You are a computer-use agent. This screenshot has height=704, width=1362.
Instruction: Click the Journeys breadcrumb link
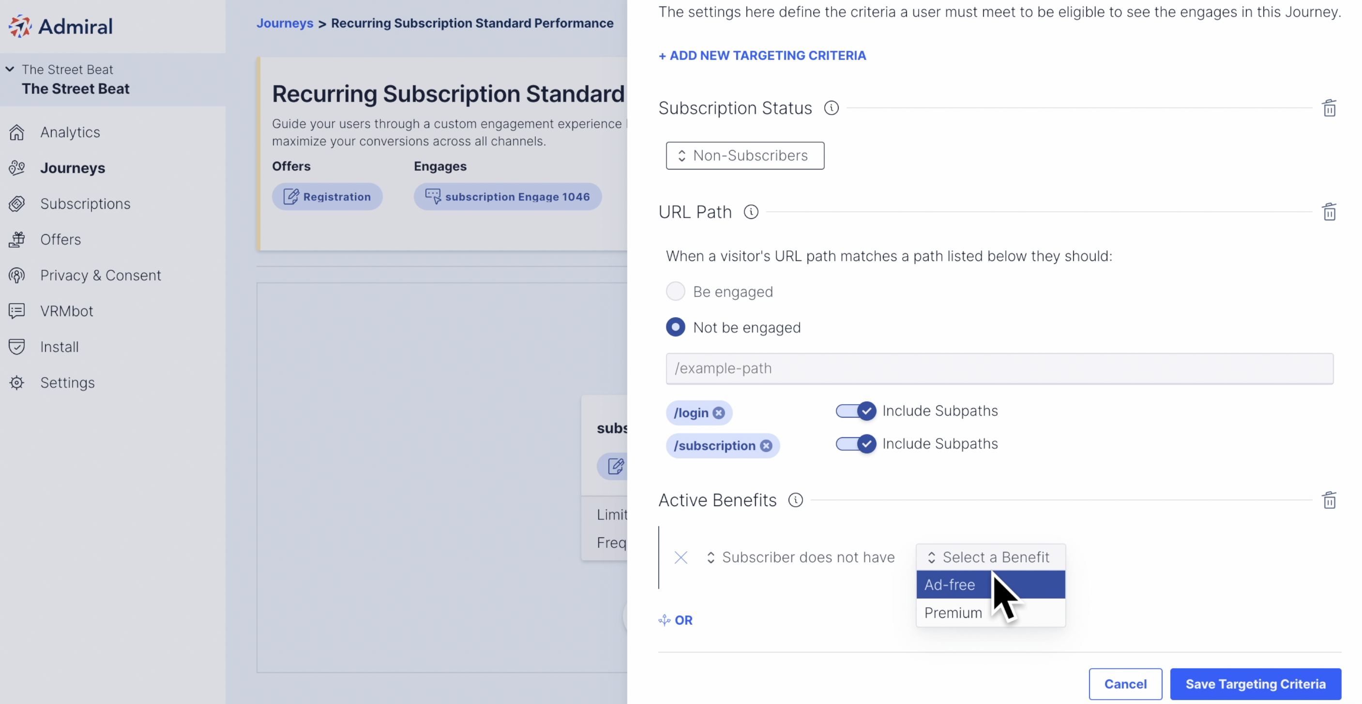[285, 23]
